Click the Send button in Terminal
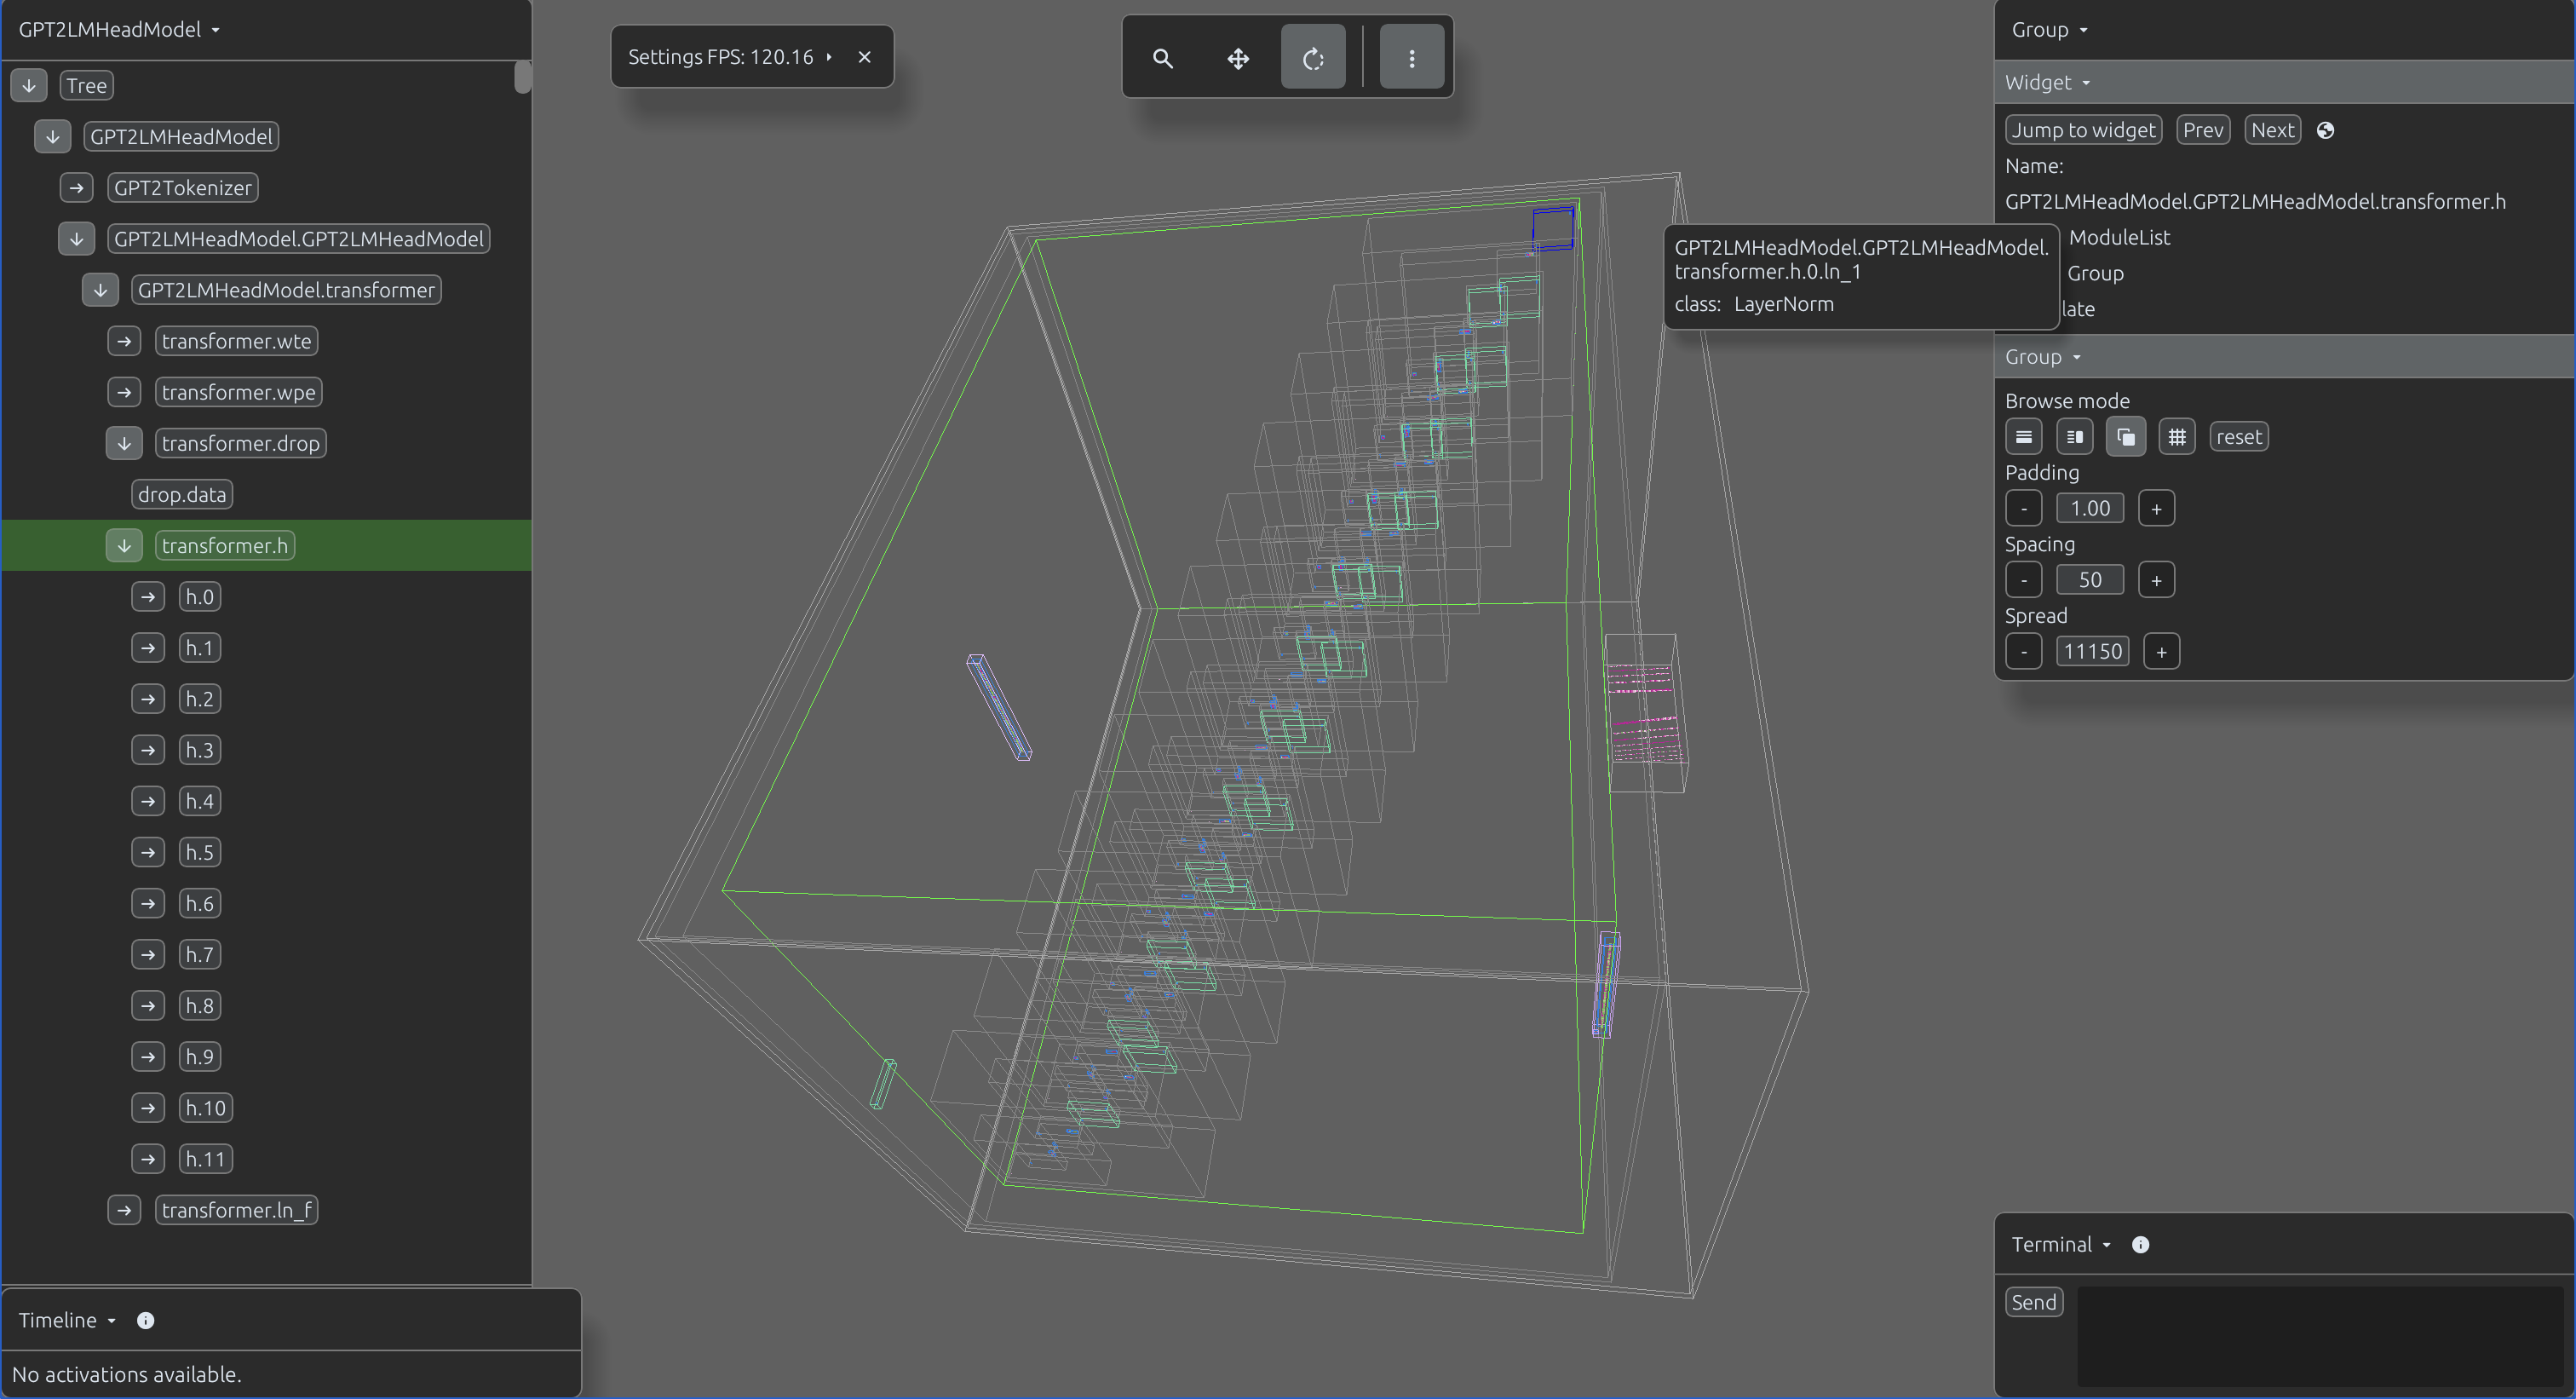 (2034, 1302)
